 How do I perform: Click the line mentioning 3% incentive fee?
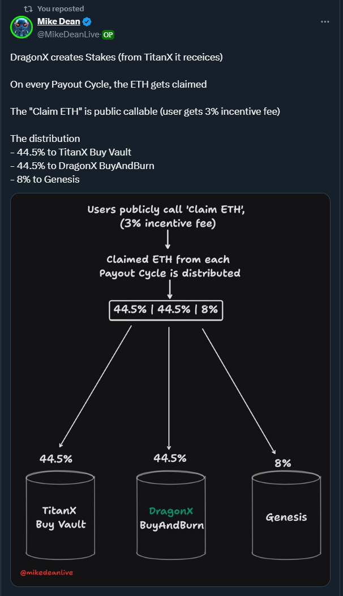coord(145,111)
